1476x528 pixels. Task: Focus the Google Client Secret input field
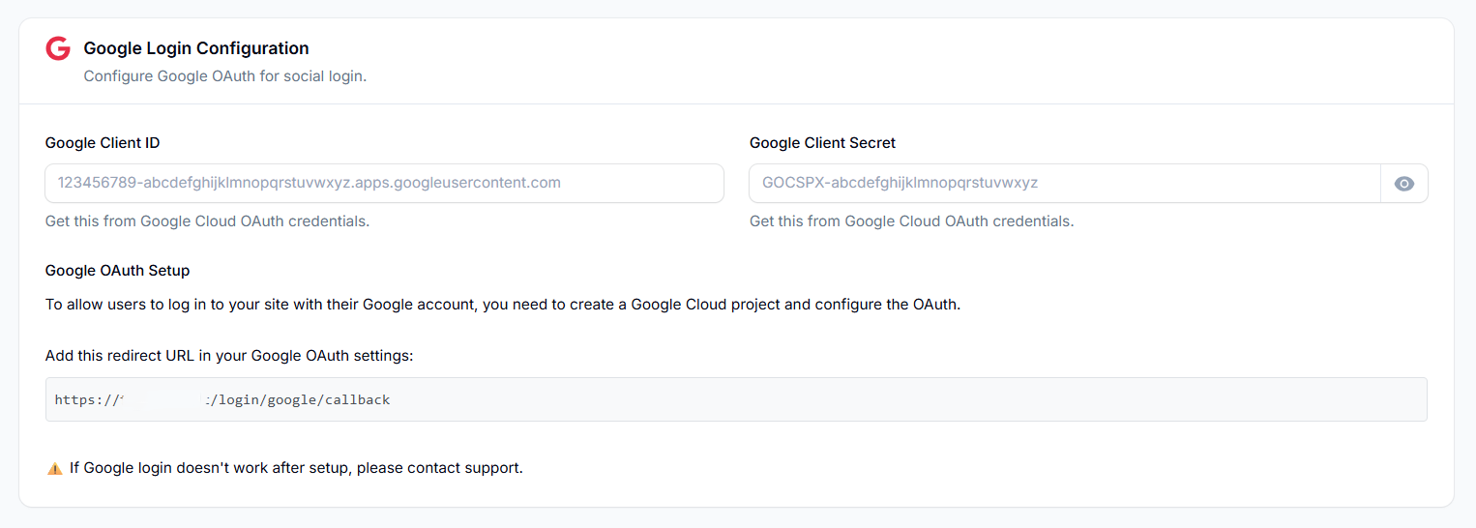(1064, 183)
